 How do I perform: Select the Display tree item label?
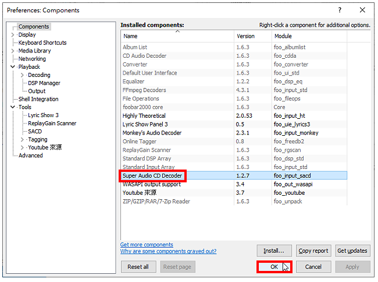click(x=27, y=35)
